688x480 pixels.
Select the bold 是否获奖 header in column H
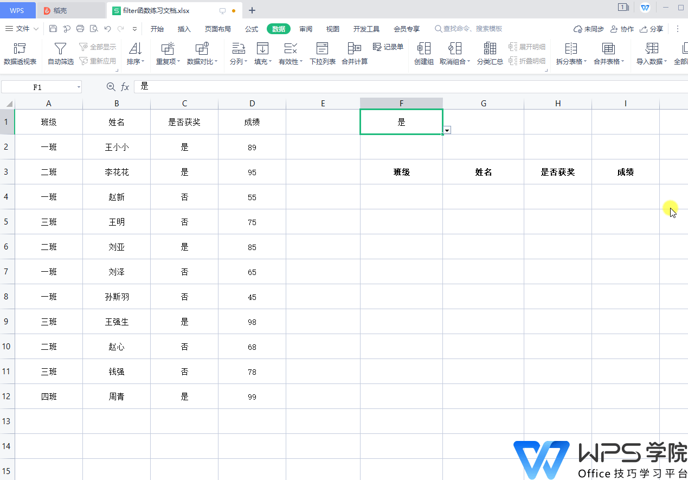pyautogui.click(x=558, y=172)
